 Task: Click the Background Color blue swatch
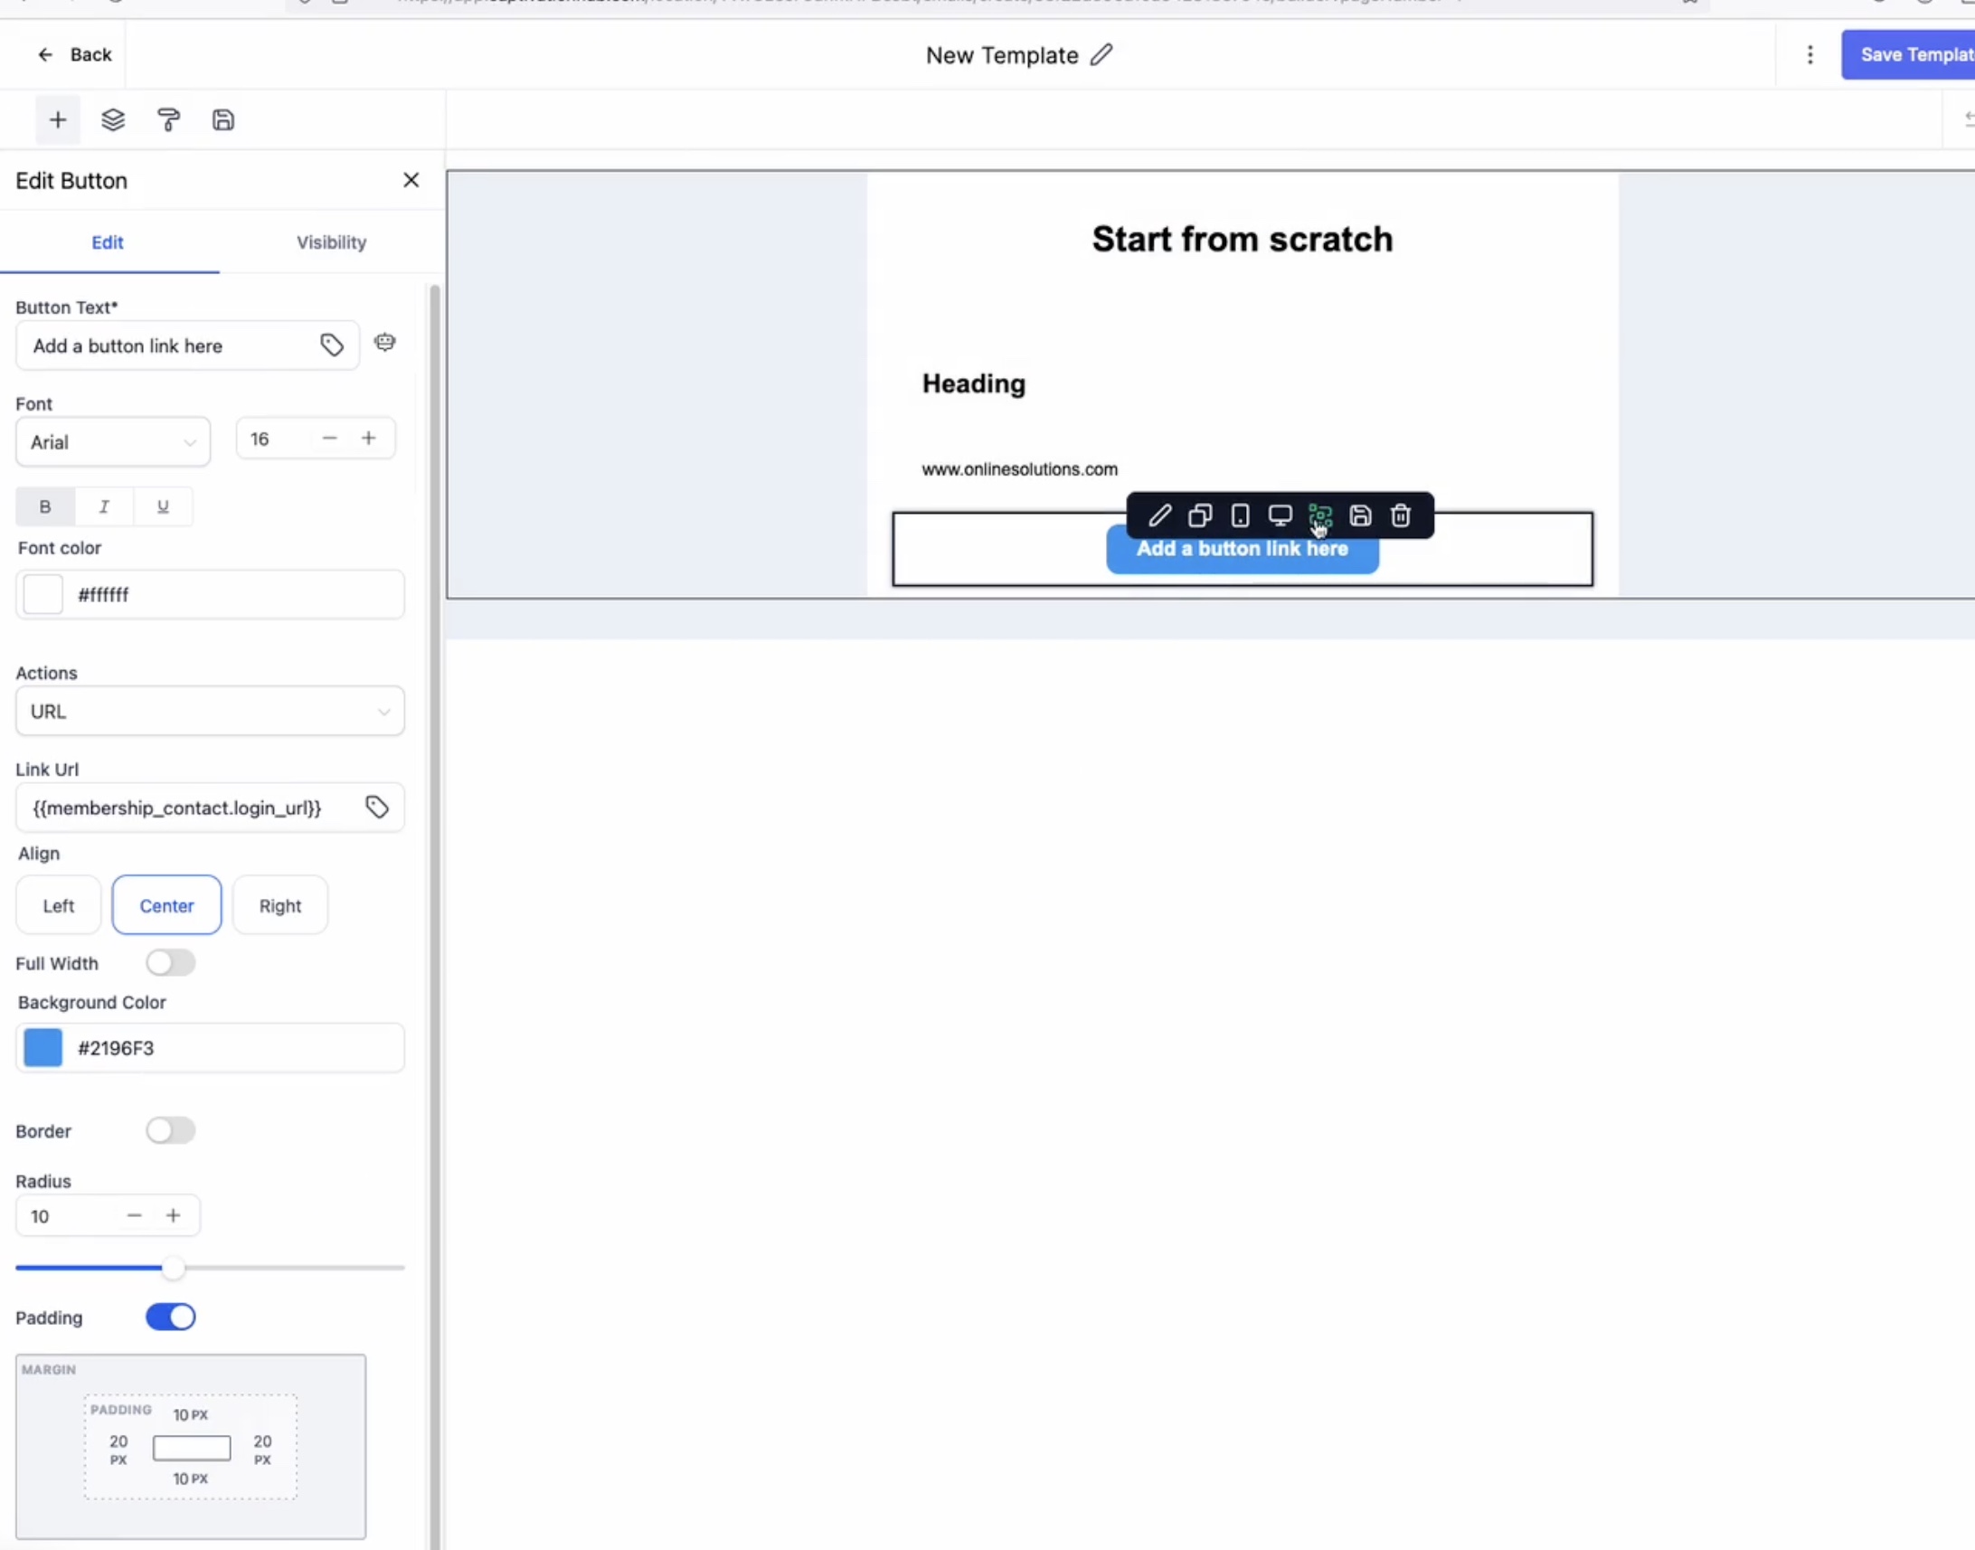click(43, 1047)
